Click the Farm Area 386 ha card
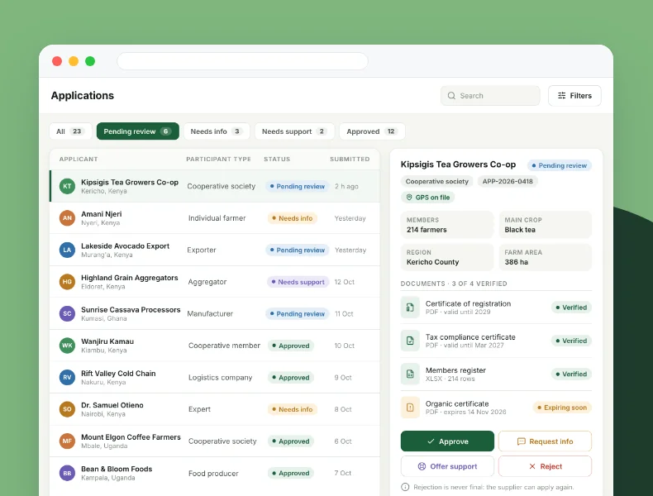This screenshot has height=496, width=653. [x=546, y=257]
